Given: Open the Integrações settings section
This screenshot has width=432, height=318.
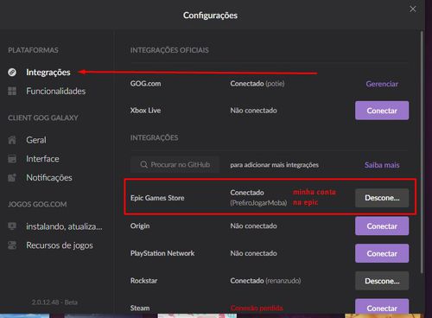Looking at the screenshot, I should coord(48,72).
